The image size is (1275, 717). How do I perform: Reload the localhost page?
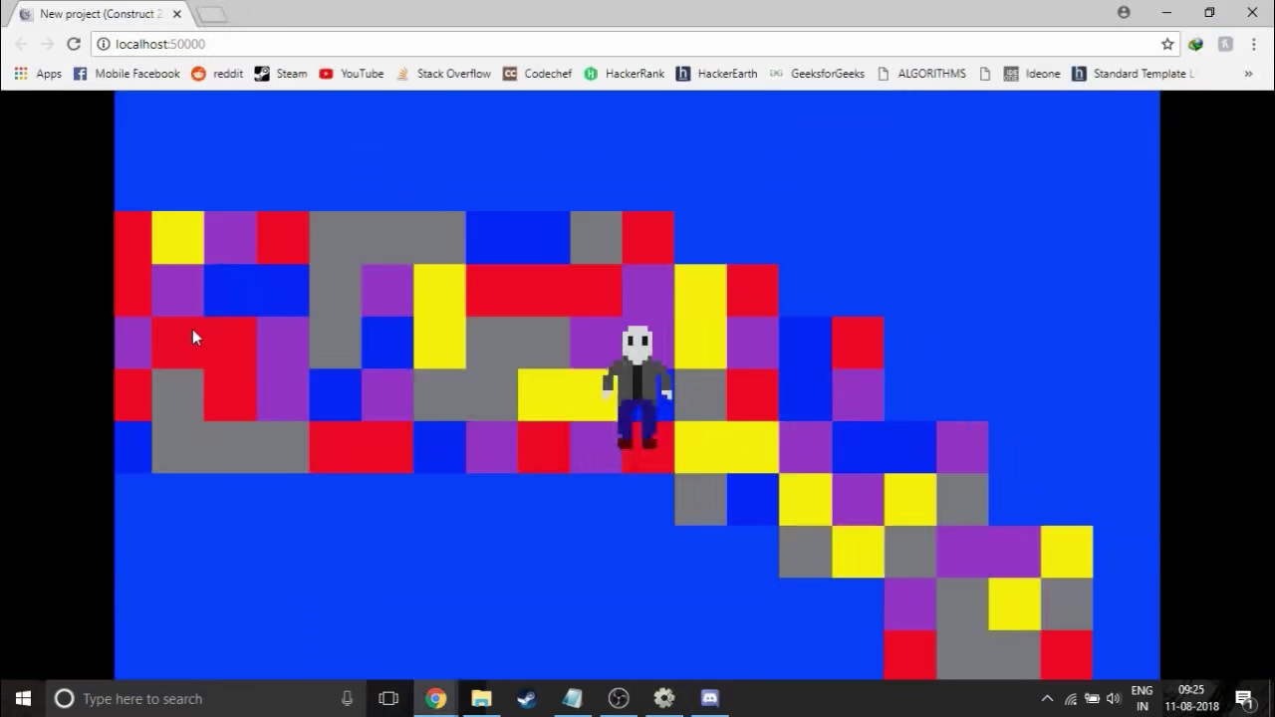[74, 44]
